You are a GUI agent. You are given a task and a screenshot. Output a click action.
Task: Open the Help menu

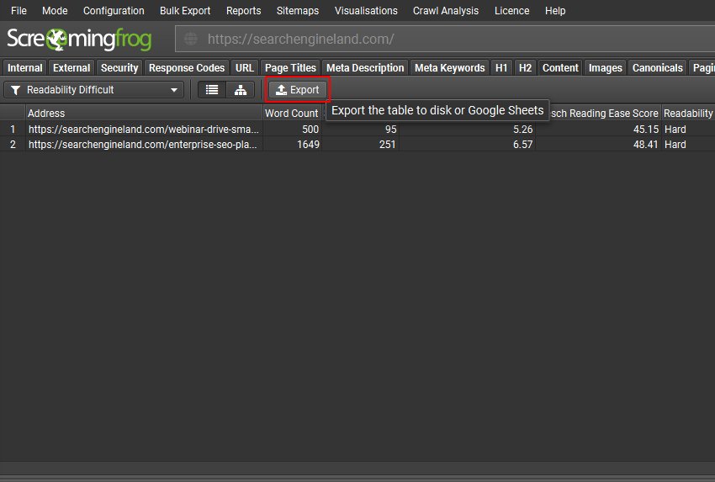point(555,10)
